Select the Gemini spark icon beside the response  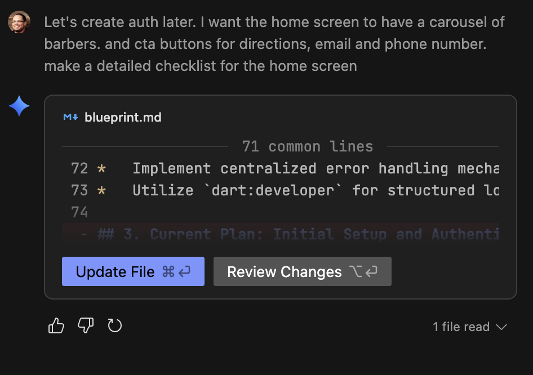tap(19, 106)
